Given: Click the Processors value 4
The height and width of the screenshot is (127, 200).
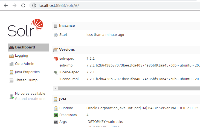Looking at the screenshot, I should click(88, 115).
